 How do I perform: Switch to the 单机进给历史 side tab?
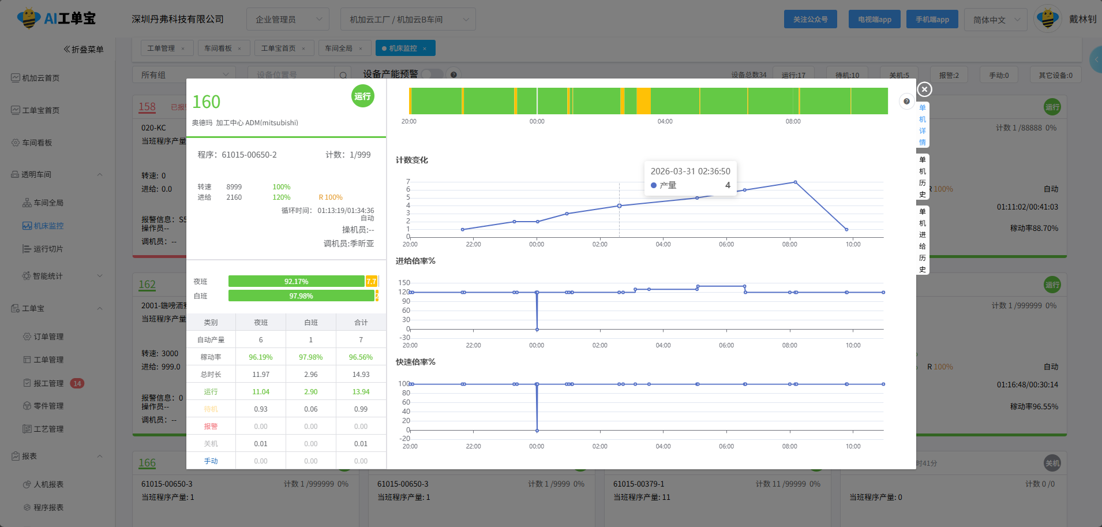[x=922, y=240]
